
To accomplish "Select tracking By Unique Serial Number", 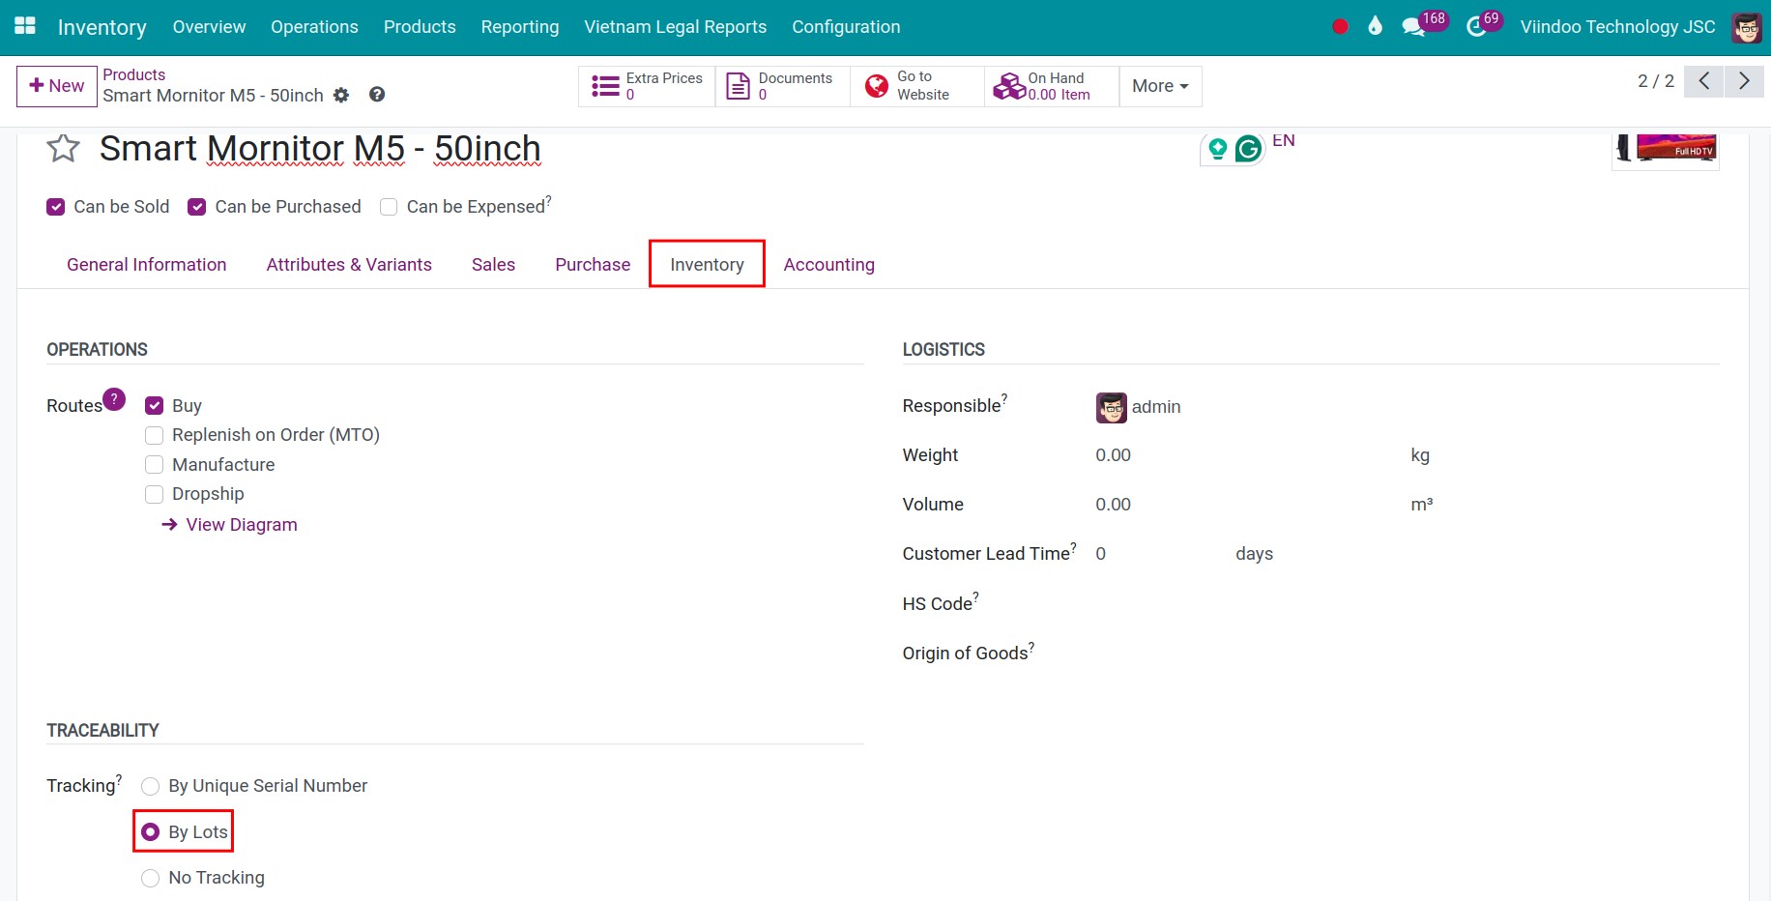I will pyautogui.click(x=150, y=786).
